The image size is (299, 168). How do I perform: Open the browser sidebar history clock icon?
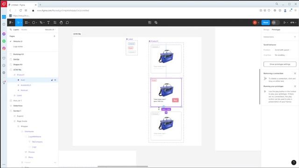click(4, 65)
